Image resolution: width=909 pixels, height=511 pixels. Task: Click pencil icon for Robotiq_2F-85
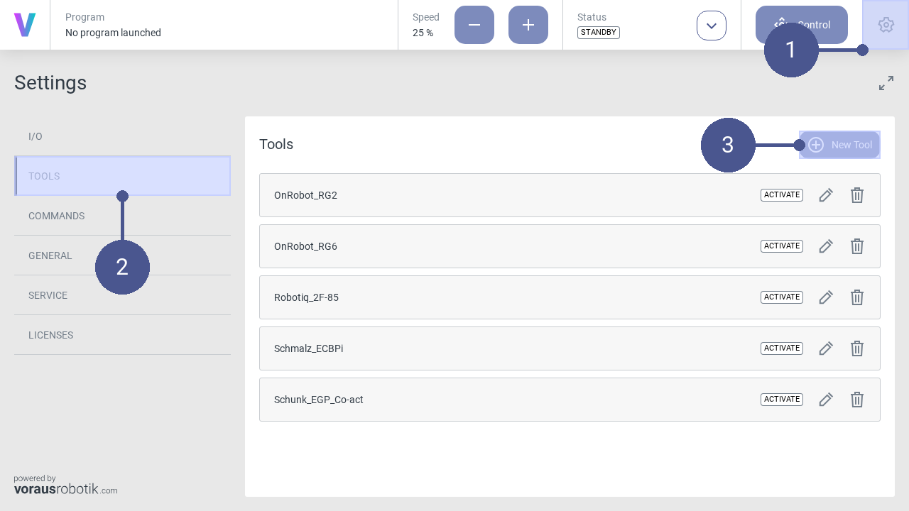point(825,297)
